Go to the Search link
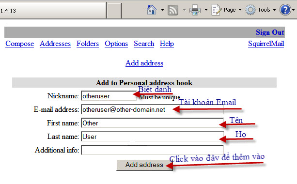Screen dimensions: 297x184 (144, 44)
